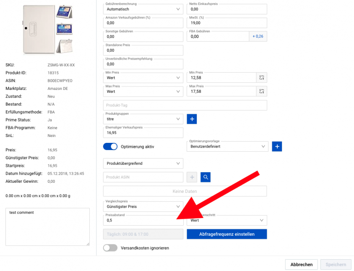Click the Abbrechen button
This screenshot has height=271, width=354.
pyautogui.click(x=302, y=264)
